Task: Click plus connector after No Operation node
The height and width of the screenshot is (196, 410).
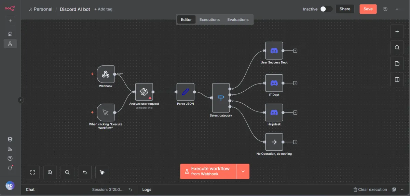Action: (x=295, y=142)
